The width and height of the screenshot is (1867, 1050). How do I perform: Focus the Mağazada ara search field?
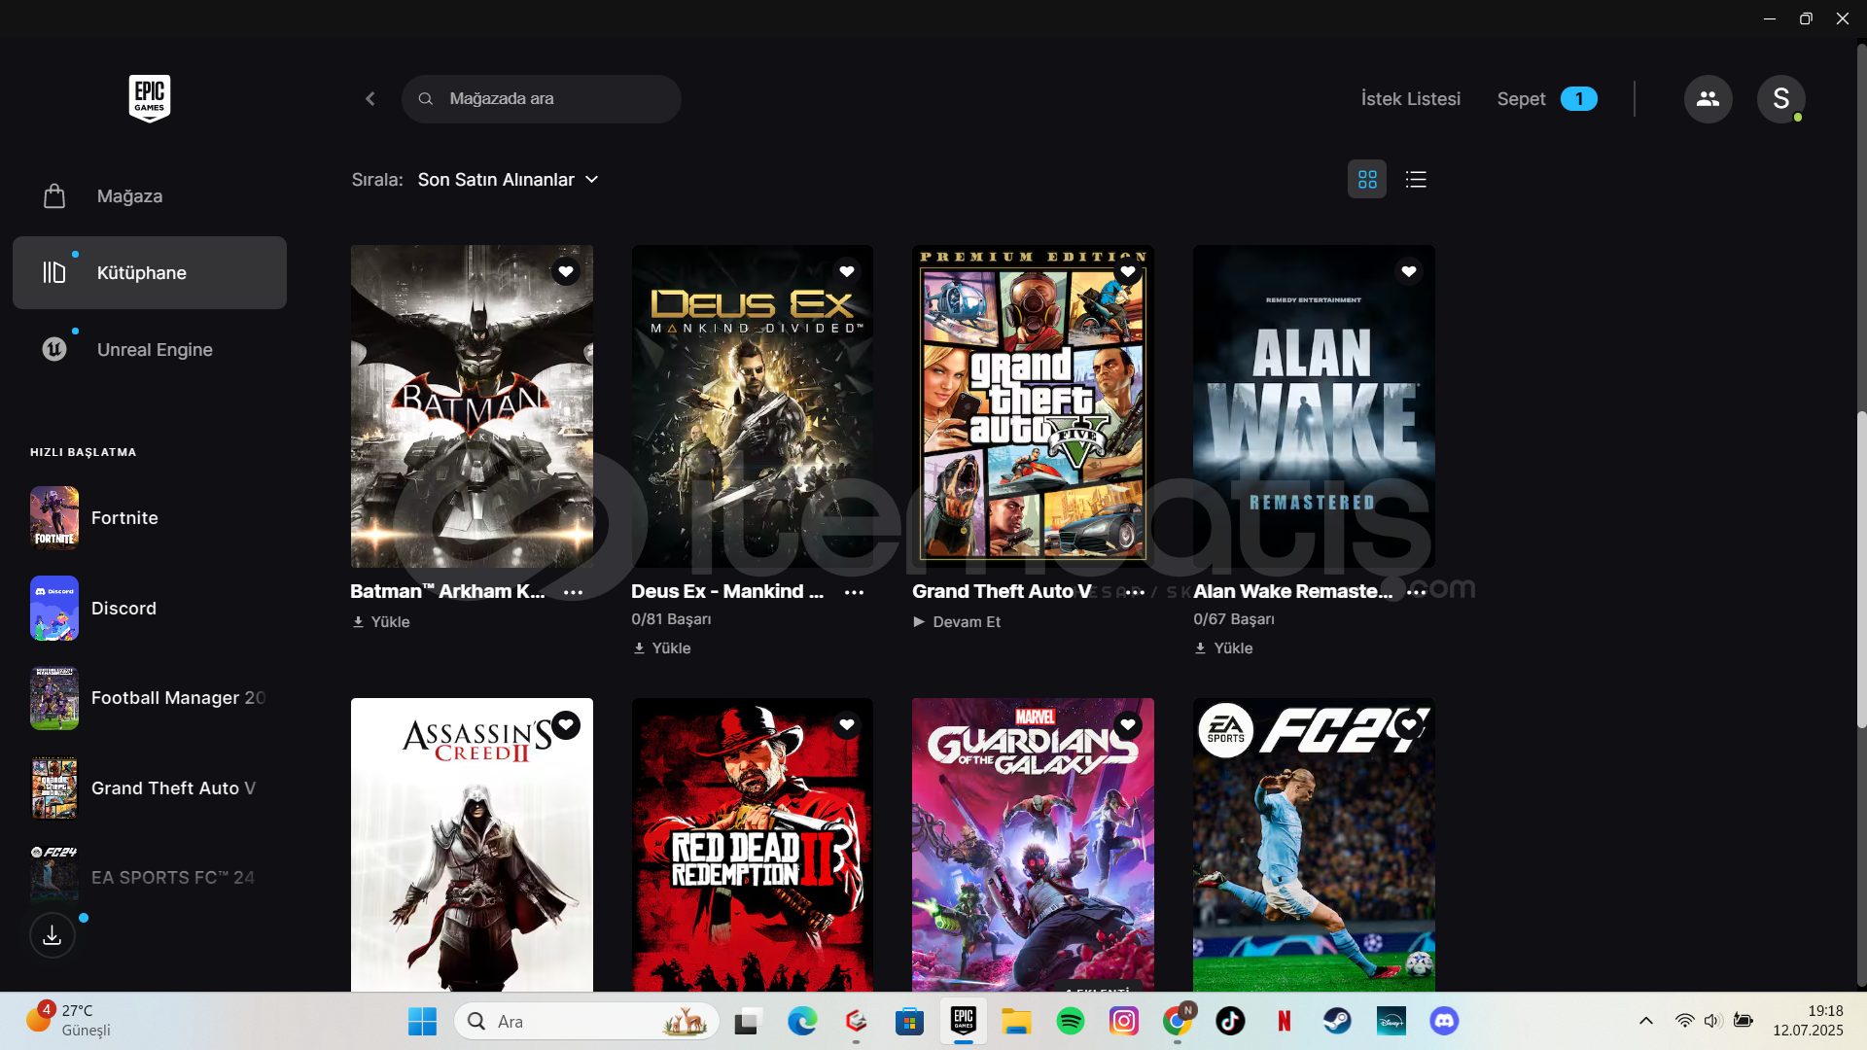542,99
